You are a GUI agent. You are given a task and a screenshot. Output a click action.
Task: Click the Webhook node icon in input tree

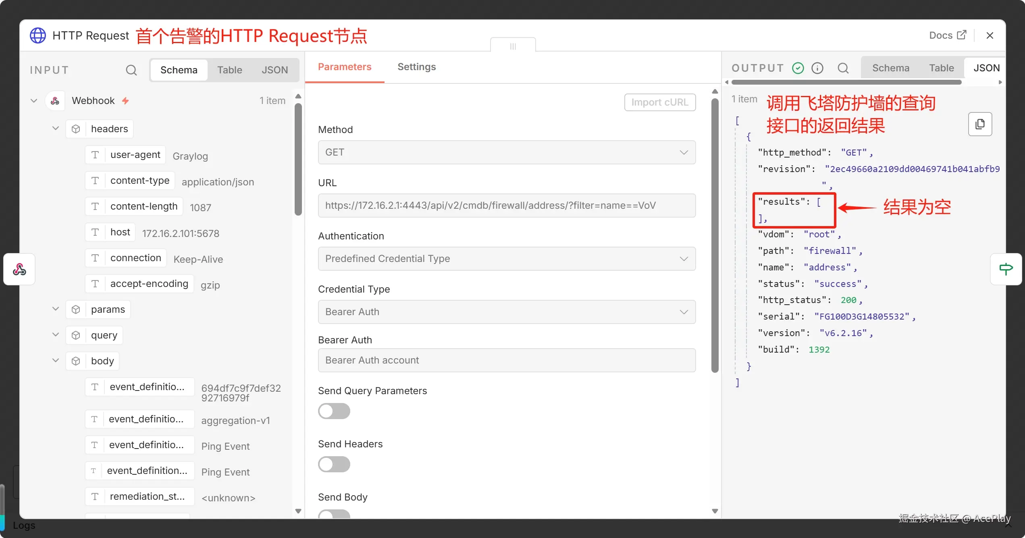[55, 101]
